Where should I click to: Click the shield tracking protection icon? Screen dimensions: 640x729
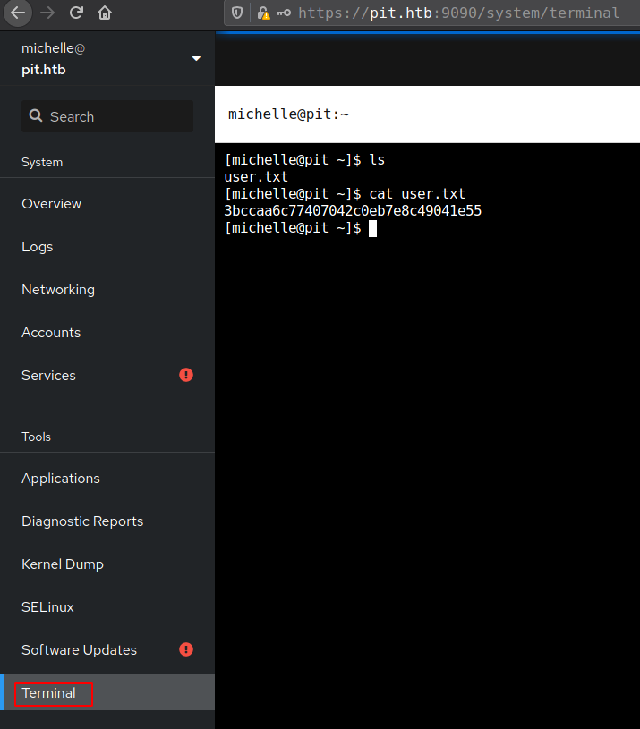pos(237,13)
